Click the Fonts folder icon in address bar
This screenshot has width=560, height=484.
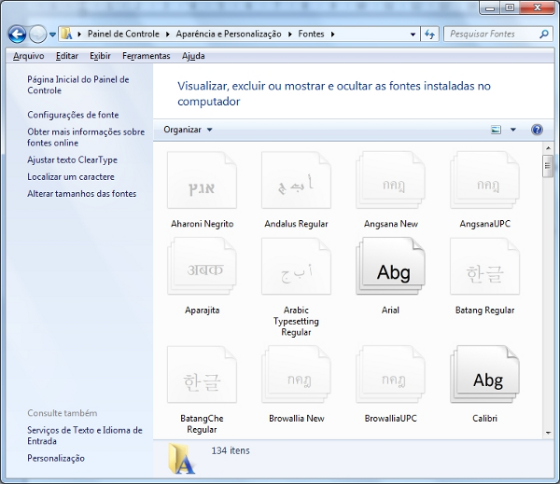click(x=67, y=35)
